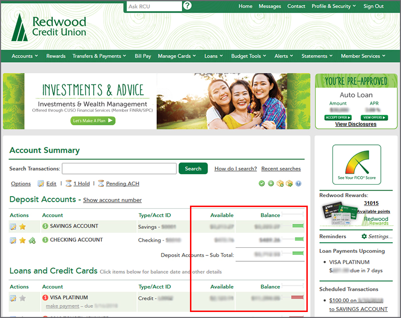Open the 1 Hold link
401x318 pixels.
coord(82,184)
